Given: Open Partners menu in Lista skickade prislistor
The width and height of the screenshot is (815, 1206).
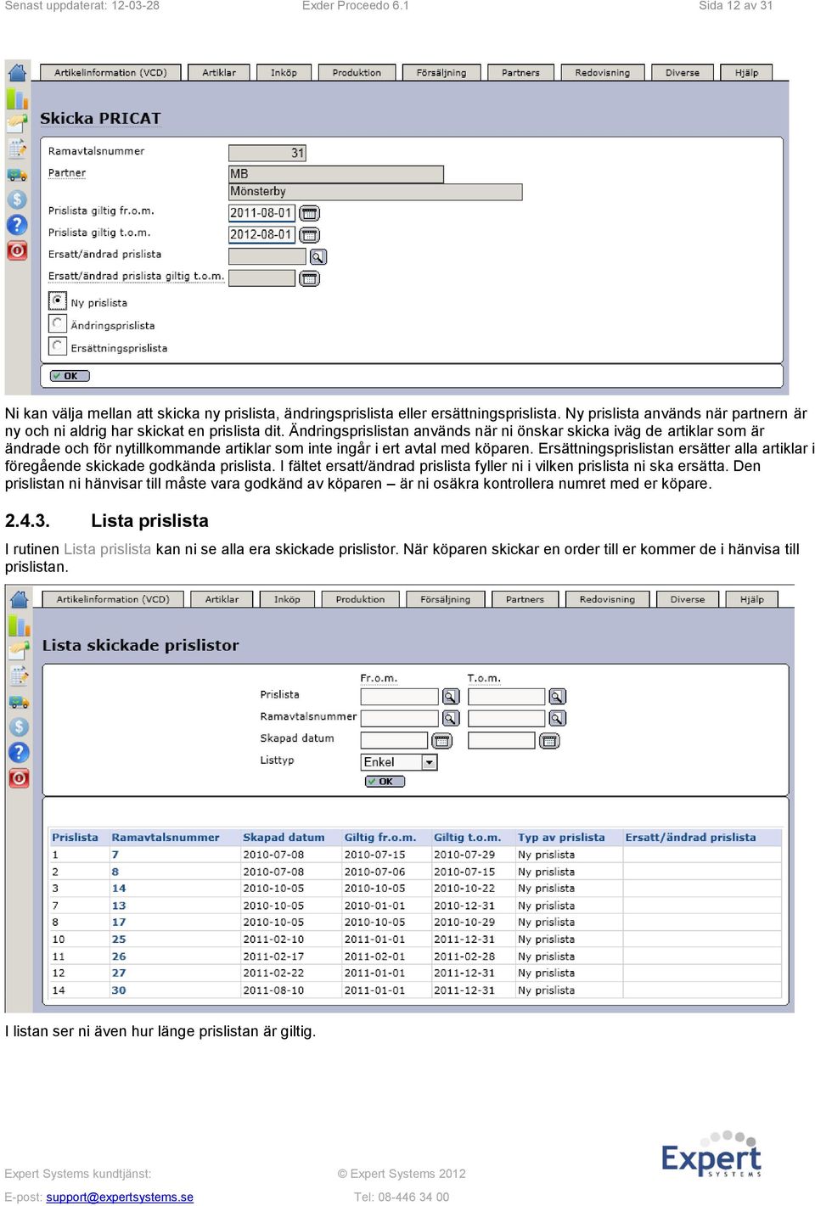Looking at the screenshot, I should 525,599.
